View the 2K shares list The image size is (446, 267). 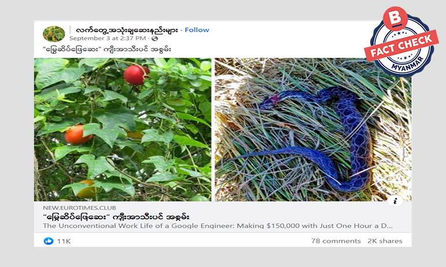click(x=385, y=241)
